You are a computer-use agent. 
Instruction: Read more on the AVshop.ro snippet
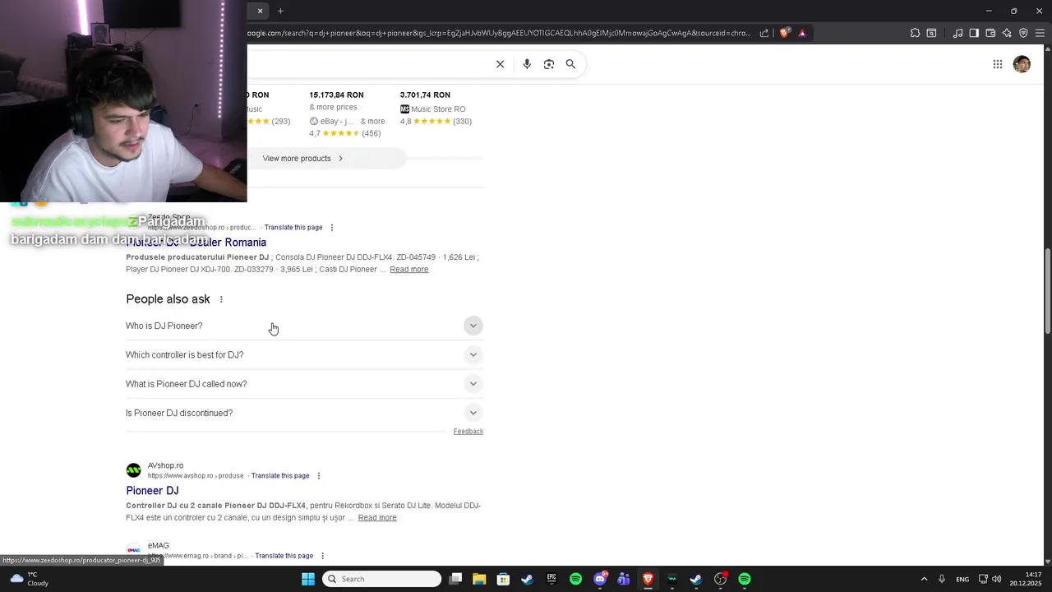(377, 518)
